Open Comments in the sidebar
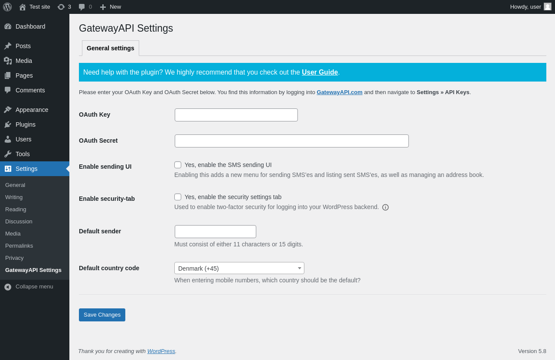The width and height of the screenshot is (555, 360). 30,90
